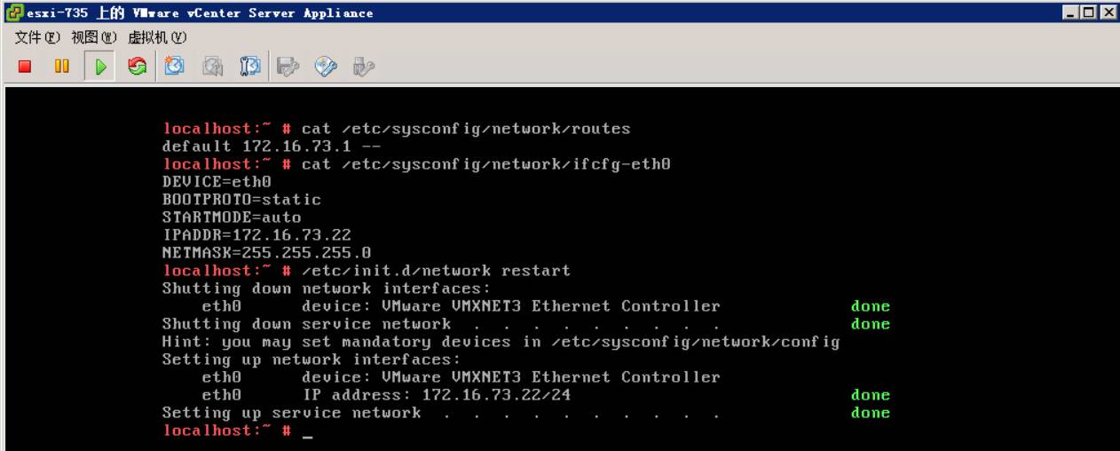Viewport: 1120px width, 451px height.
Task: Click the window title bar text
Action: (x=200, y=13)
